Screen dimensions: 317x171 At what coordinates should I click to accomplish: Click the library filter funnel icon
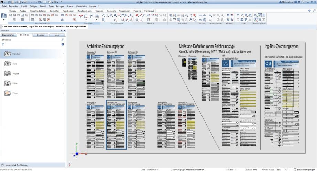3,44
